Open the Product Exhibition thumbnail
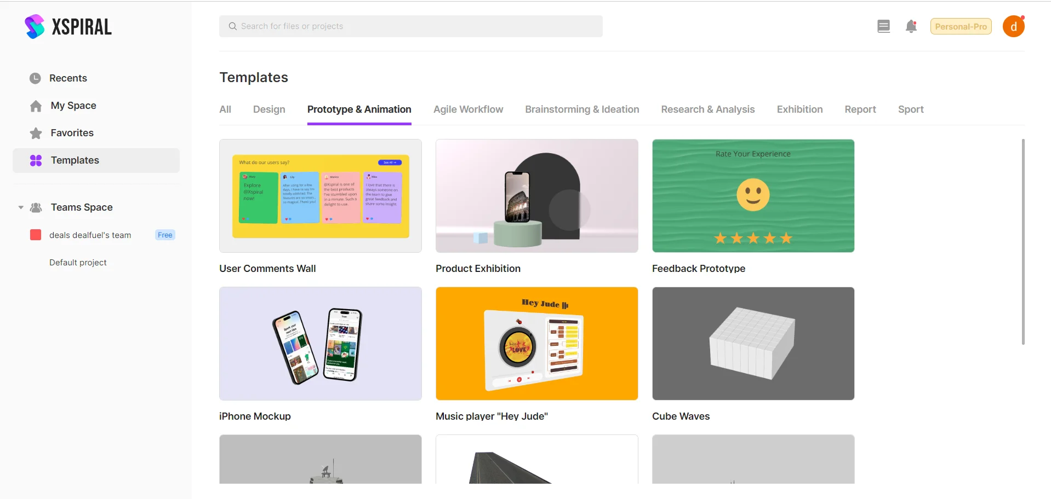The image size is (1051, 499). tap(537, 196)
